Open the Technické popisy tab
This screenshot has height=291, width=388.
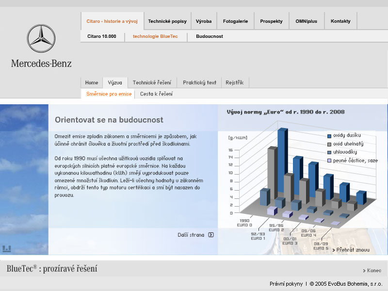tap(167, 21)
